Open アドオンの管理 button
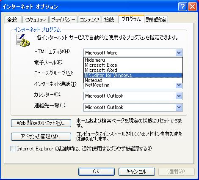199x180 pixels. tap(41, 136)
